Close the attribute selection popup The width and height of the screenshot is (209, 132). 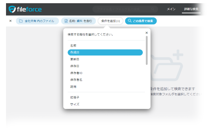(x=146, y=33)
